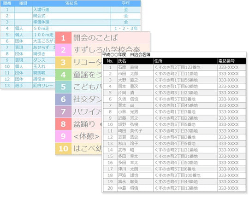
Task: Click the orange number 3 tile
Action: pyautogui.click(x=63, y=62)
